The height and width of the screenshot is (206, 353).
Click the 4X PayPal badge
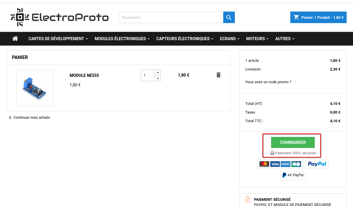click(x=293, y=175)
